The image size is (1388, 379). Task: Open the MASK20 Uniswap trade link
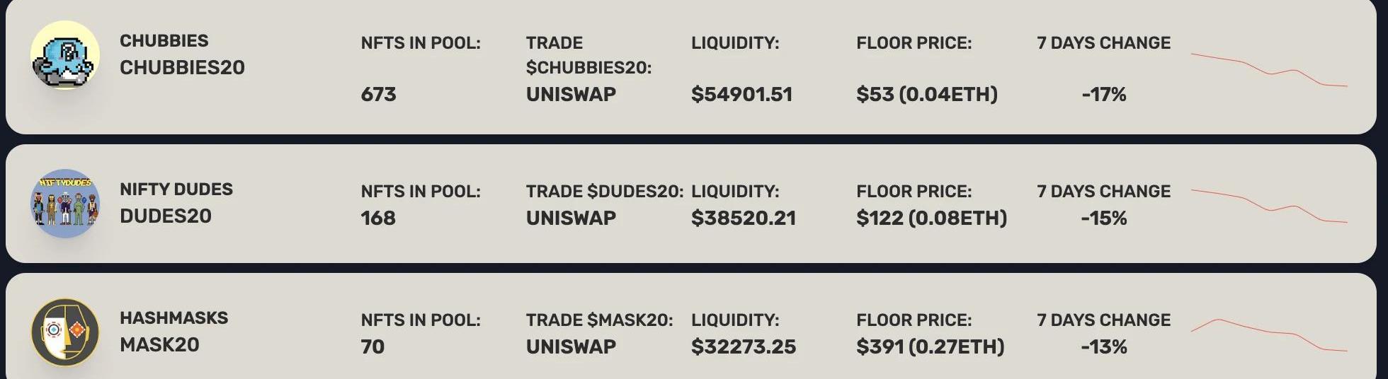571,346
